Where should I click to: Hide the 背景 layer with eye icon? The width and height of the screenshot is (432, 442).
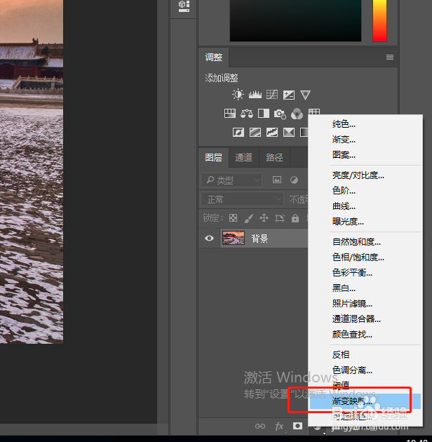tap(209, 239)
